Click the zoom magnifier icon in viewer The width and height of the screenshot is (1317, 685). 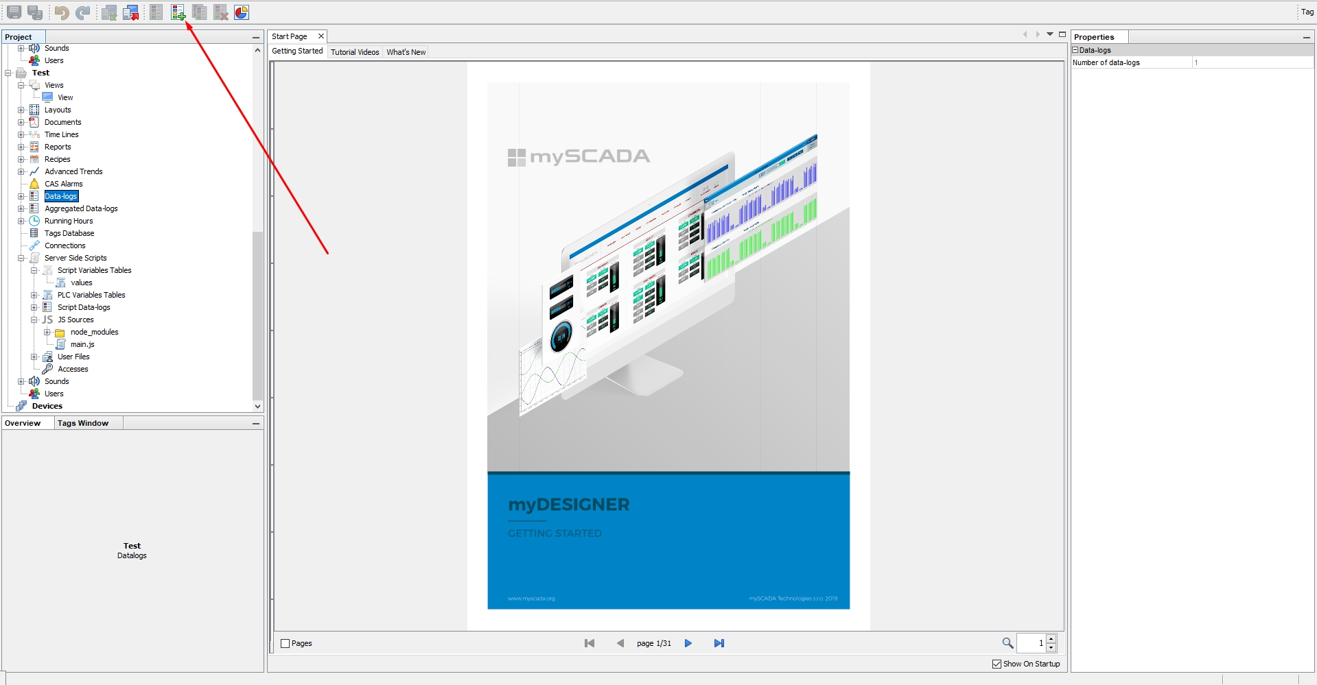(x=1007, y=643)
